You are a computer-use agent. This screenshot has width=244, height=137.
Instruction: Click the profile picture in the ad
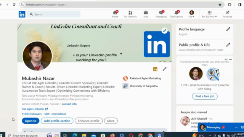click(196, 74)
